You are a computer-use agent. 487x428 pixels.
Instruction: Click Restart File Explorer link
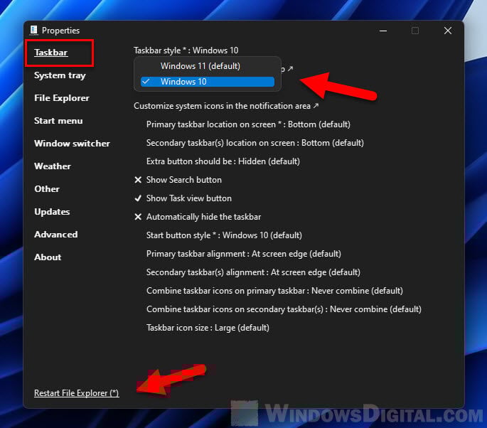(76, 393)
